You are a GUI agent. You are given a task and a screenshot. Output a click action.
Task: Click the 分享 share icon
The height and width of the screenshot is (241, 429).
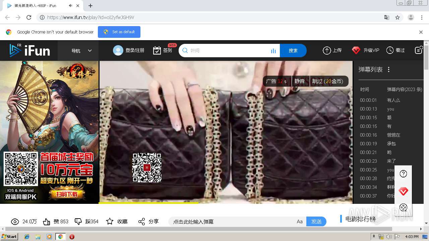click(x=141, y=222)
